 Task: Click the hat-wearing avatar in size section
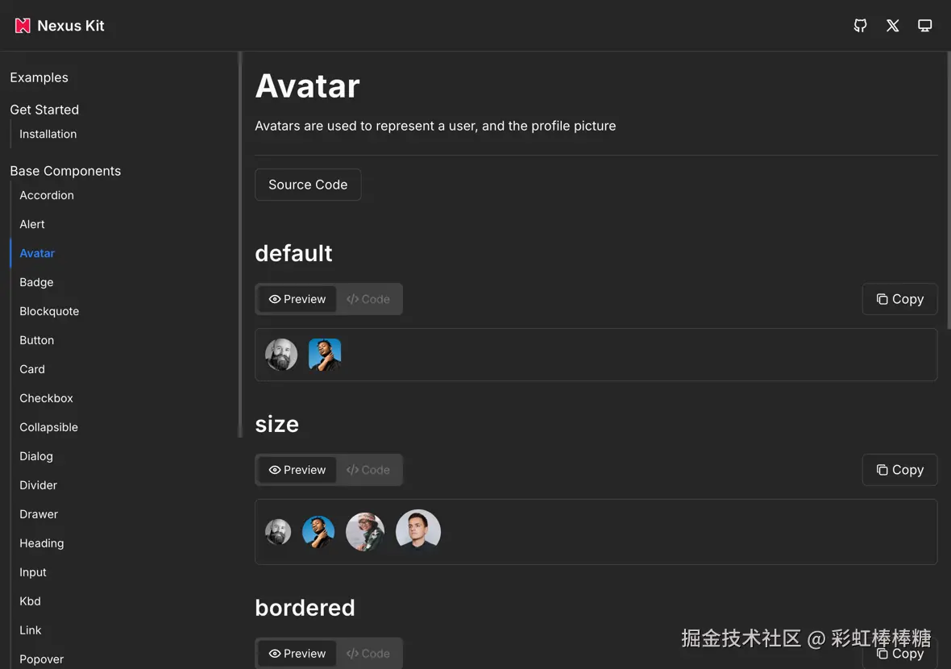click(365, 532)
